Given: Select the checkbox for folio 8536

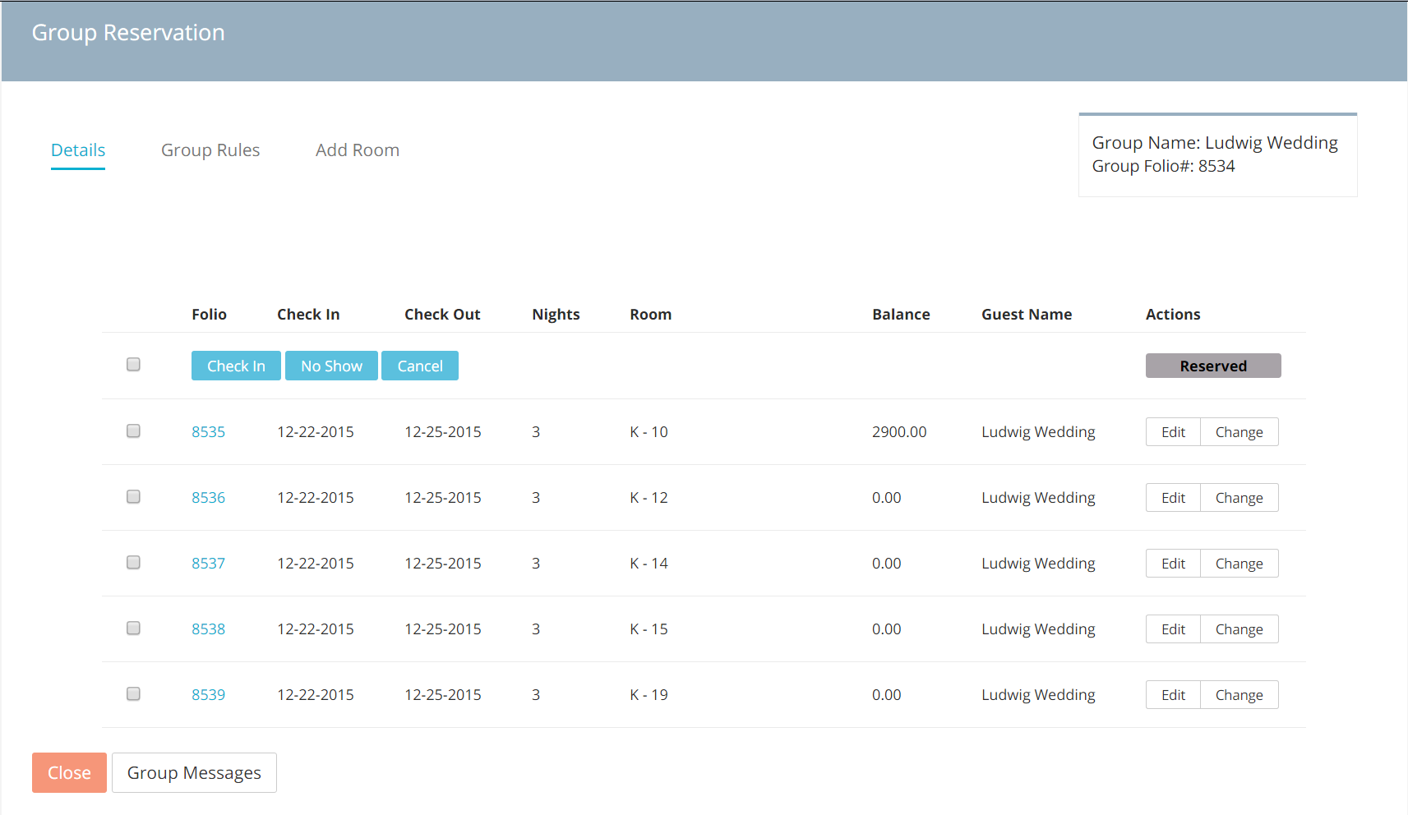Looking at the screenshot, I should 133,497.
